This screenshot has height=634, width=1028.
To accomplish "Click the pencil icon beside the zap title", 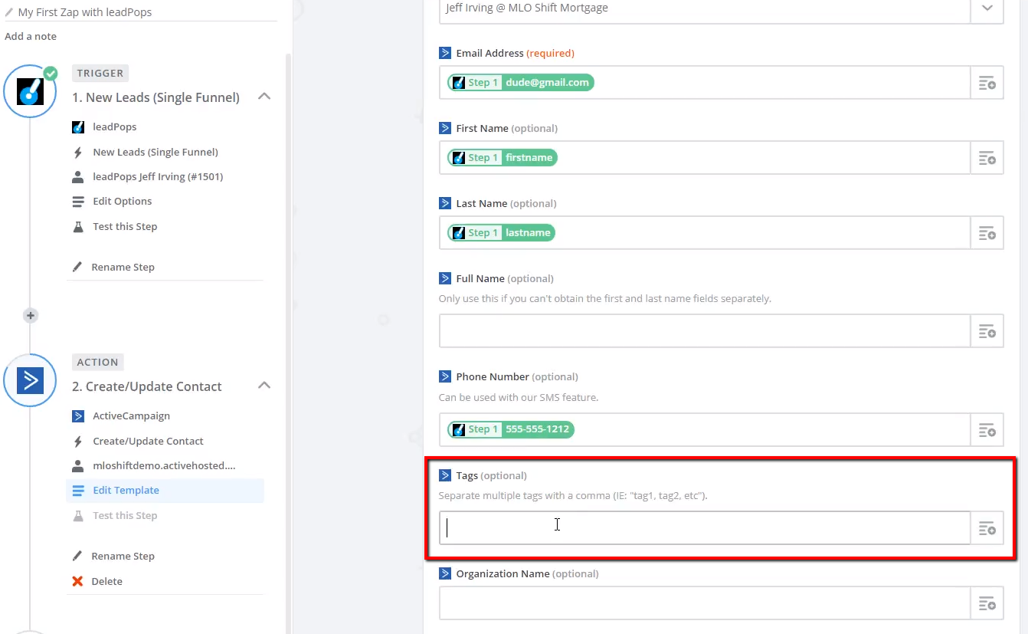I will coord(9,12).
